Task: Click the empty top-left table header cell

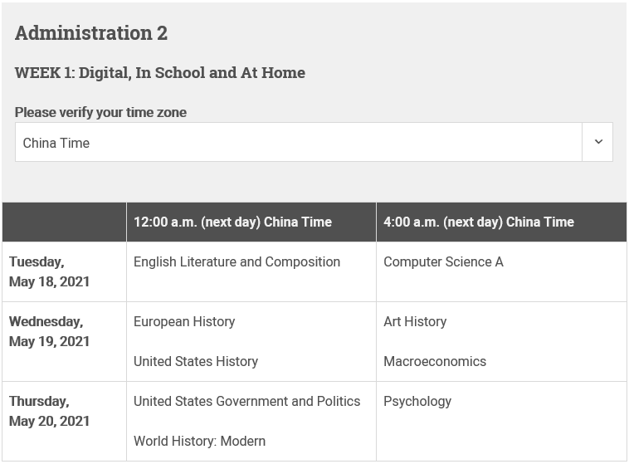Action: pyautogui.click(x=64, y=222)
